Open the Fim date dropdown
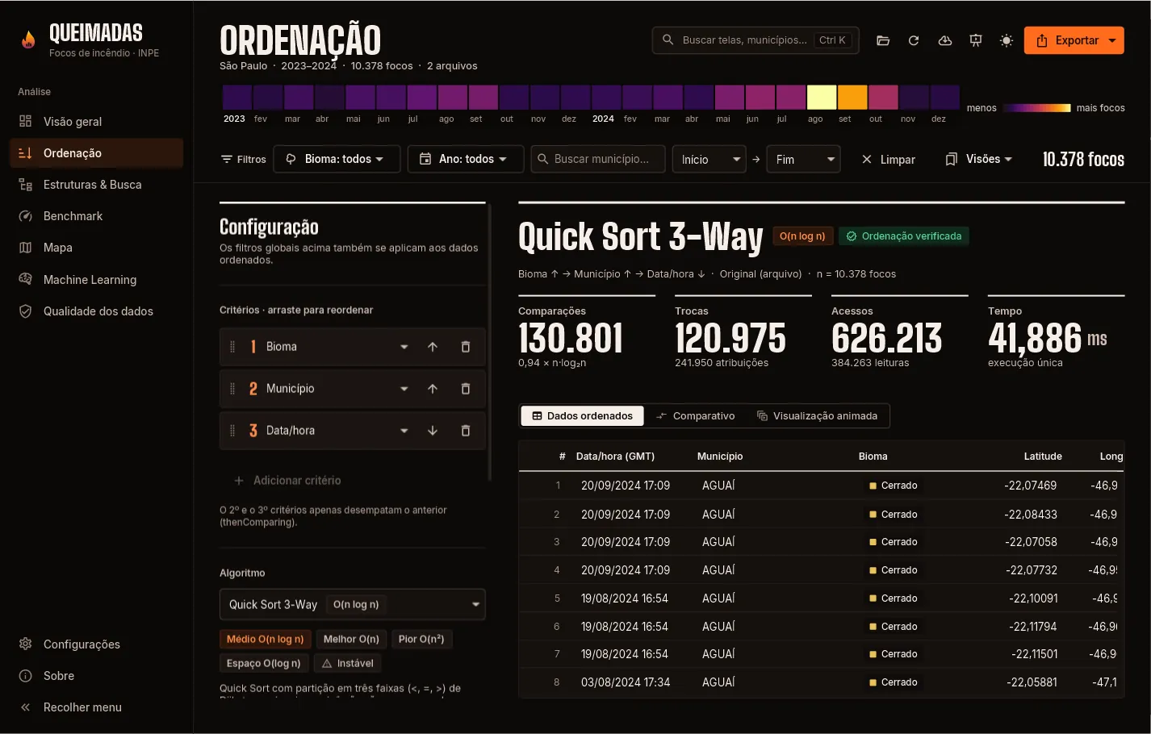The height and width of the screenshot is (734, 1151). point(803,160)
